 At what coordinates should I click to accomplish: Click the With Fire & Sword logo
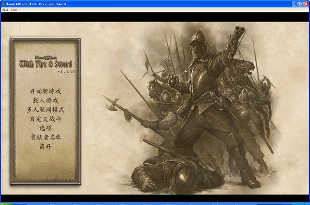click(x=45, y=62)
